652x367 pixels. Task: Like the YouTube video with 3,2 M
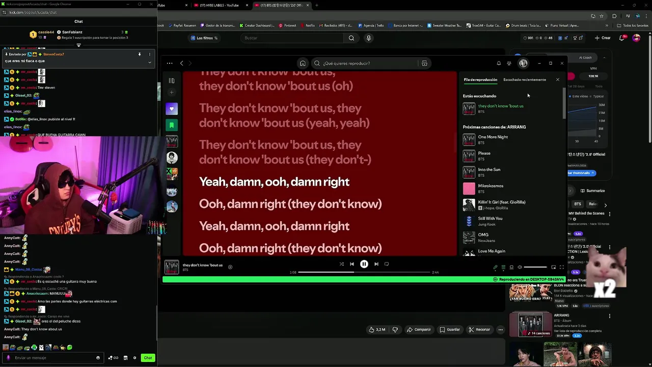[377, 329]
